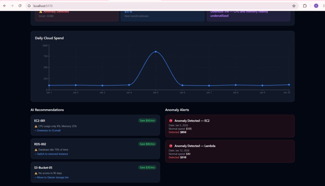This screenshot has width=325, height=186.
Task: Bookmark this page with star icon
Action: point(294,6)
